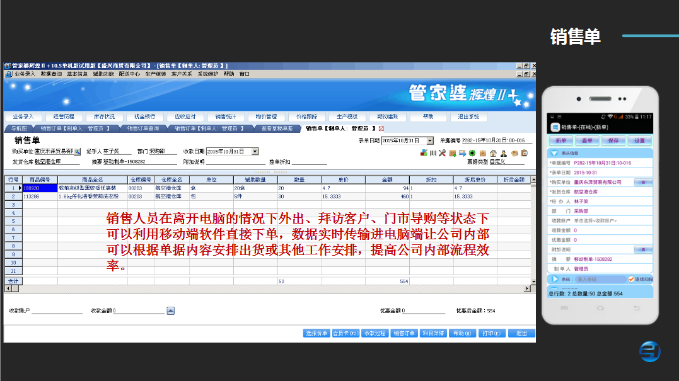Click the house icon in bill toolbar
This screenshot has height=381, width=679.
pos(493,153)
